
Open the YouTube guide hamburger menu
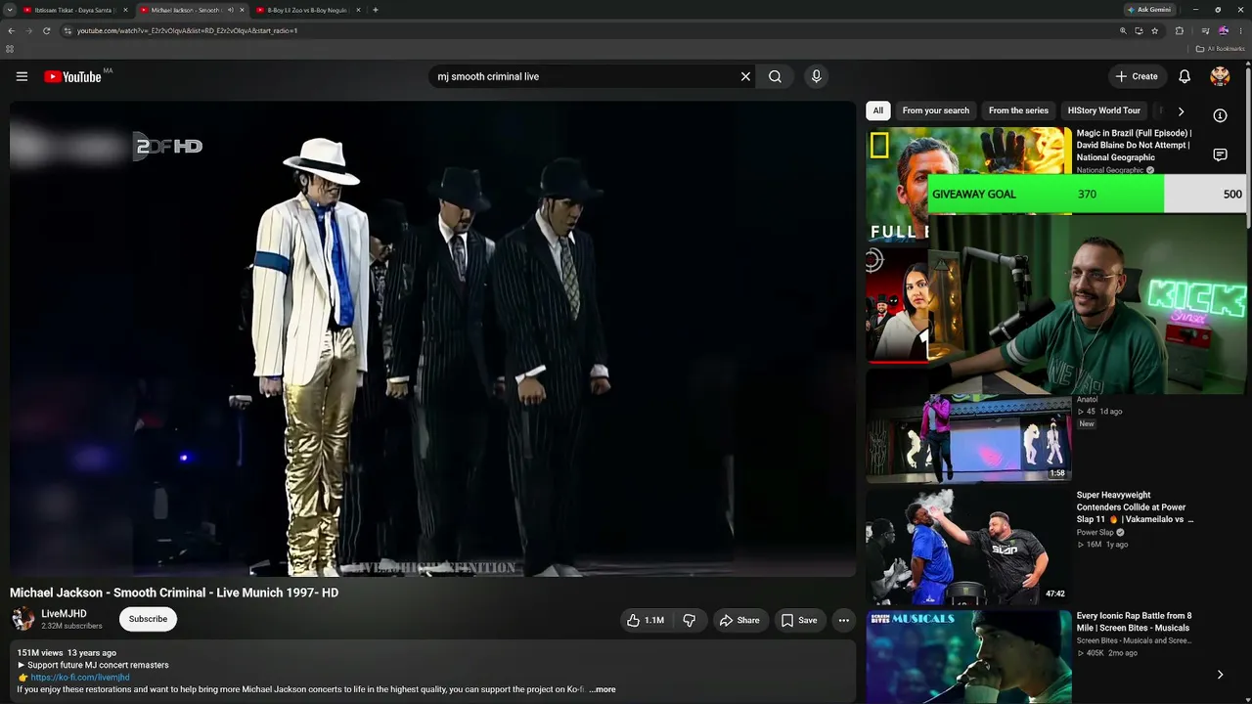[x=22, y=76]
